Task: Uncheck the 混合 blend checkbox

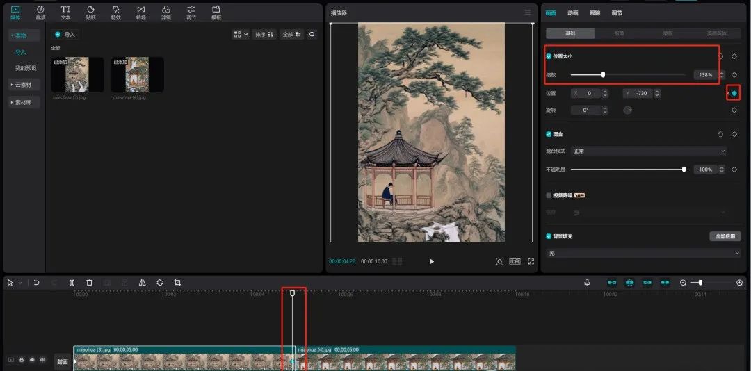Action: click(549, 135)
